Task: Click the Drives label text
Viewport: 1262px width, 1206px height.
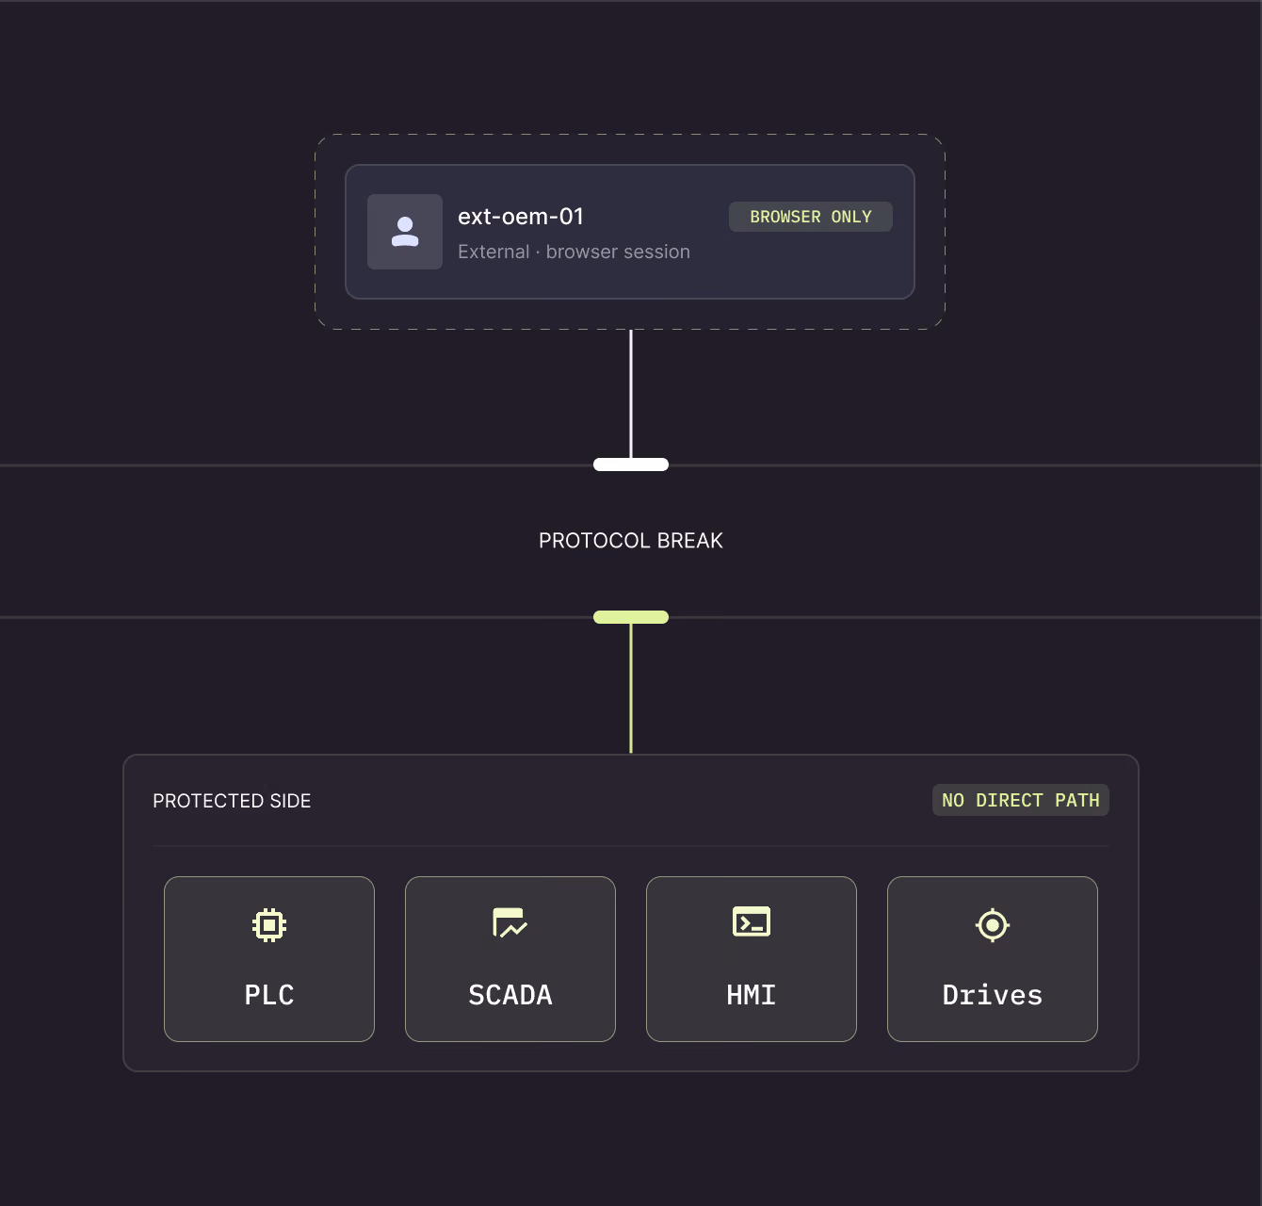Action: click(993, 995)
